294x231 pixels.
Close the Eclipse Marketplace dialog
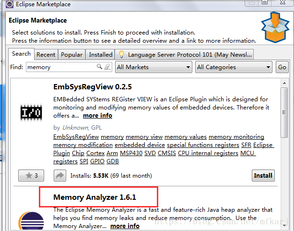point(283,2)
